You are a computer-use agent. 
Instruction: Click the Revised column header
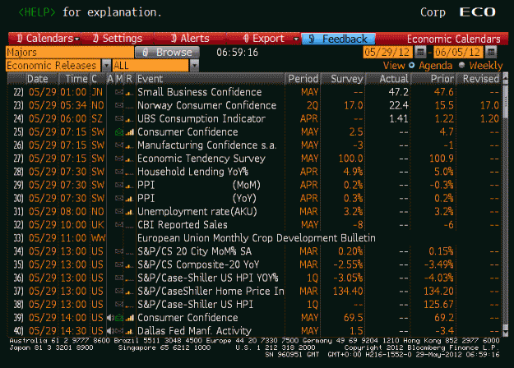click(x=479, y=79)
